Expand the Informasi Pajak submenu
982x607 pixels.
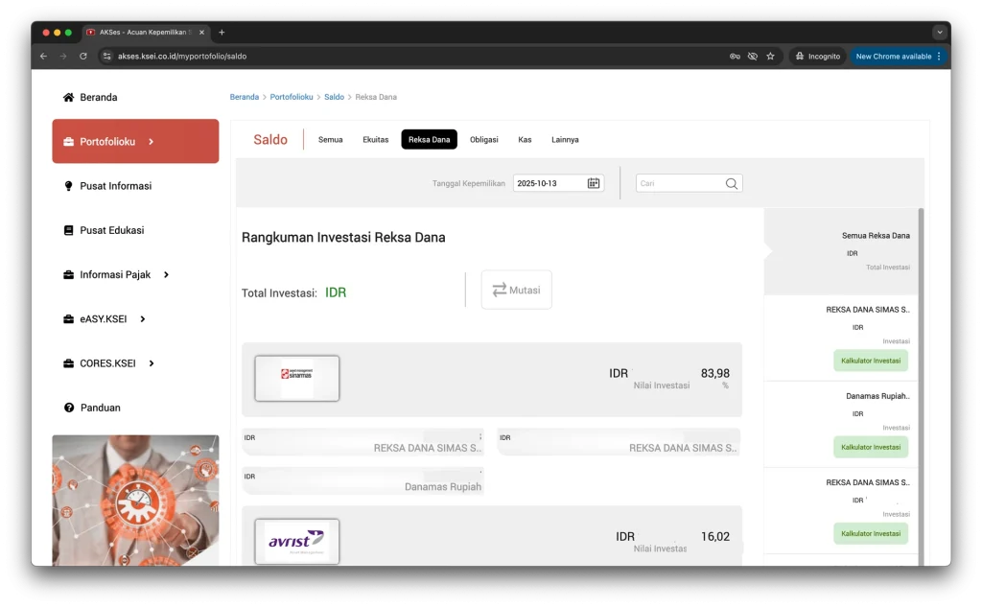click(x=166, y=275)
